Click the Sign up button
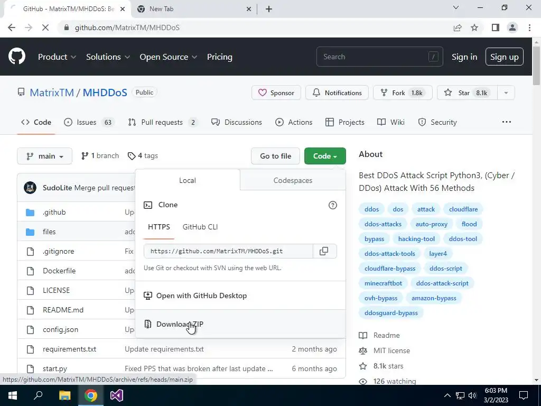Screen dimensions: 541x406 click(x=504, y=57)
